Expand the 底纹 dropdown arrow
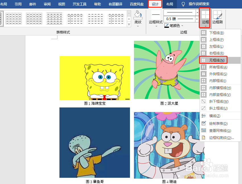 point(138,26)
